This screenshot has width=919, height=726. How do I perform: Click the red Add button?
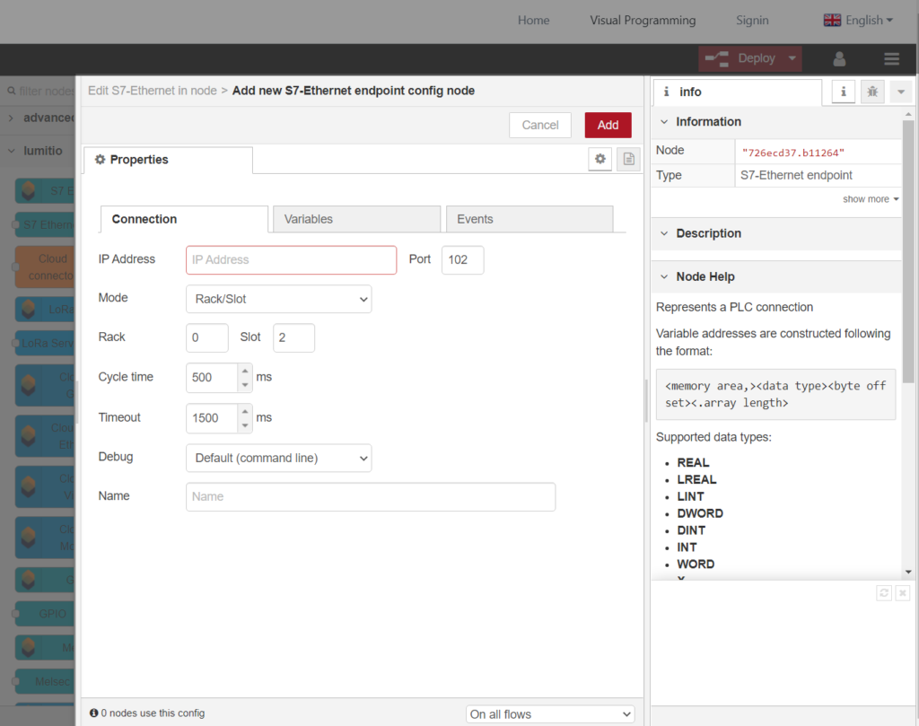tap(608, 125)
